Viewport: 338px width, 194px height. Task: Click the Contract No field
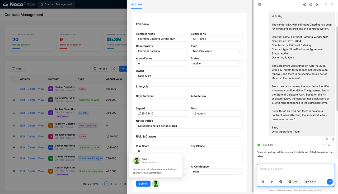click(x=217, y=39)
